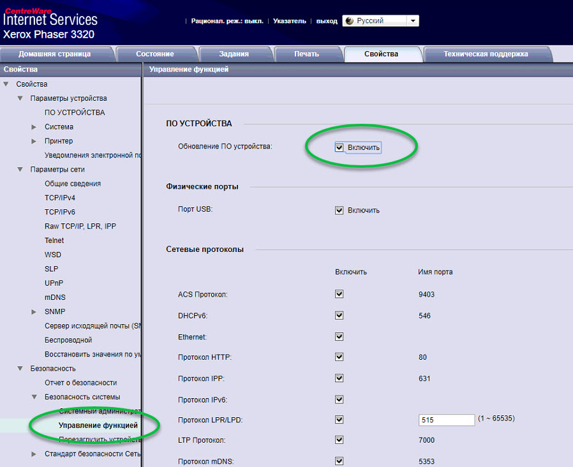
Task: Open the Указатель link in header
Action: (289, 21)
